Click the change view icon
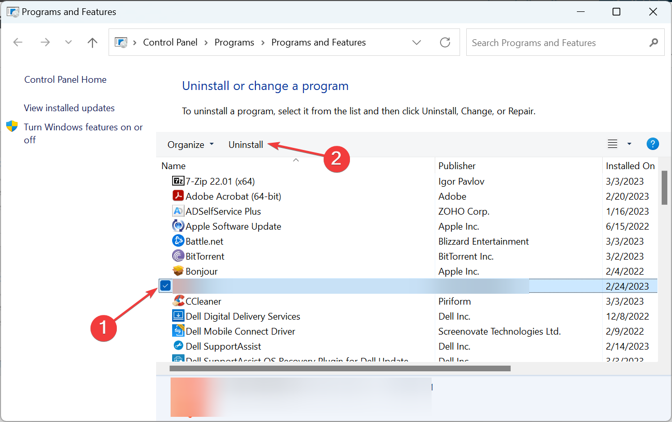The width and height of the screenshot is (672, 422). click(613, 144)
